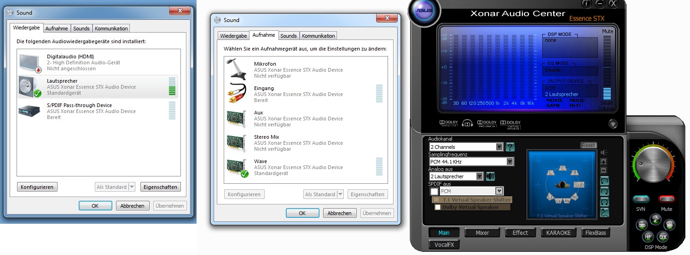Click Eigenschaften in the playback Sound window
The image size is (690, 255).
160,187
